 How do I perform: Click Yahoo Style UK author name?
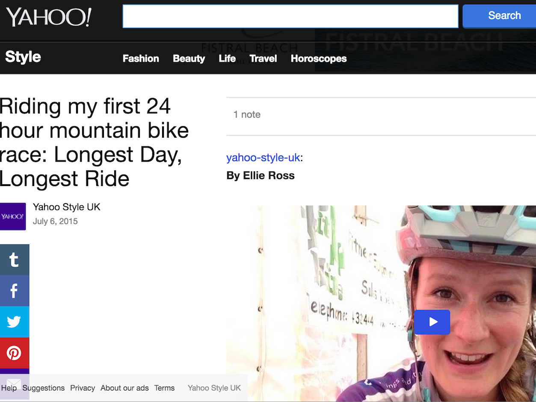[67, 207]
